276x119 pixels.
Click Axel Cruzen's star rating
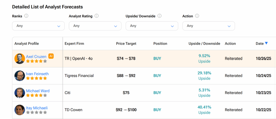pos(36,61)
